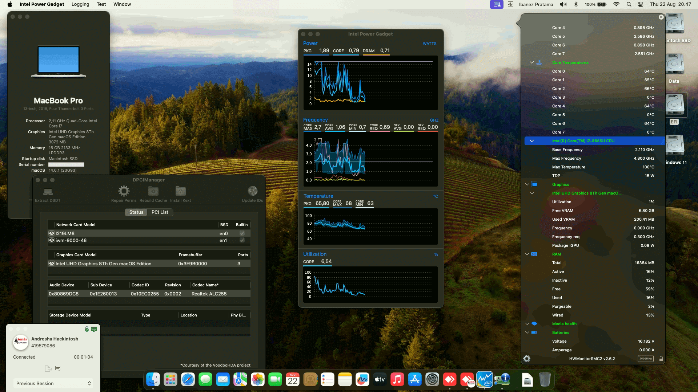Click the Update IDs globe icon
Screen dimensions: 698x392
pyautogui.click(x=252, y=191)
